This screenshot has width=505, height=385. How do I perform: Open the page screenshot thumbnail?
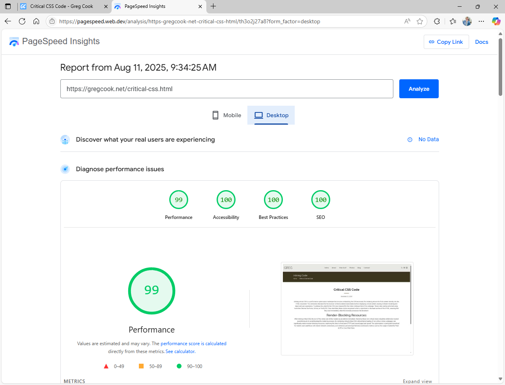pos(347,308)
